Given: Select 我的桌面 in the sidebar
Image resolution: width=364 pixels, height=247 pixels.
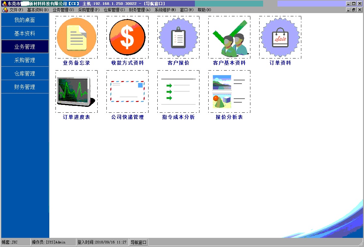Looking at the screenshot, I should [24, 20].
